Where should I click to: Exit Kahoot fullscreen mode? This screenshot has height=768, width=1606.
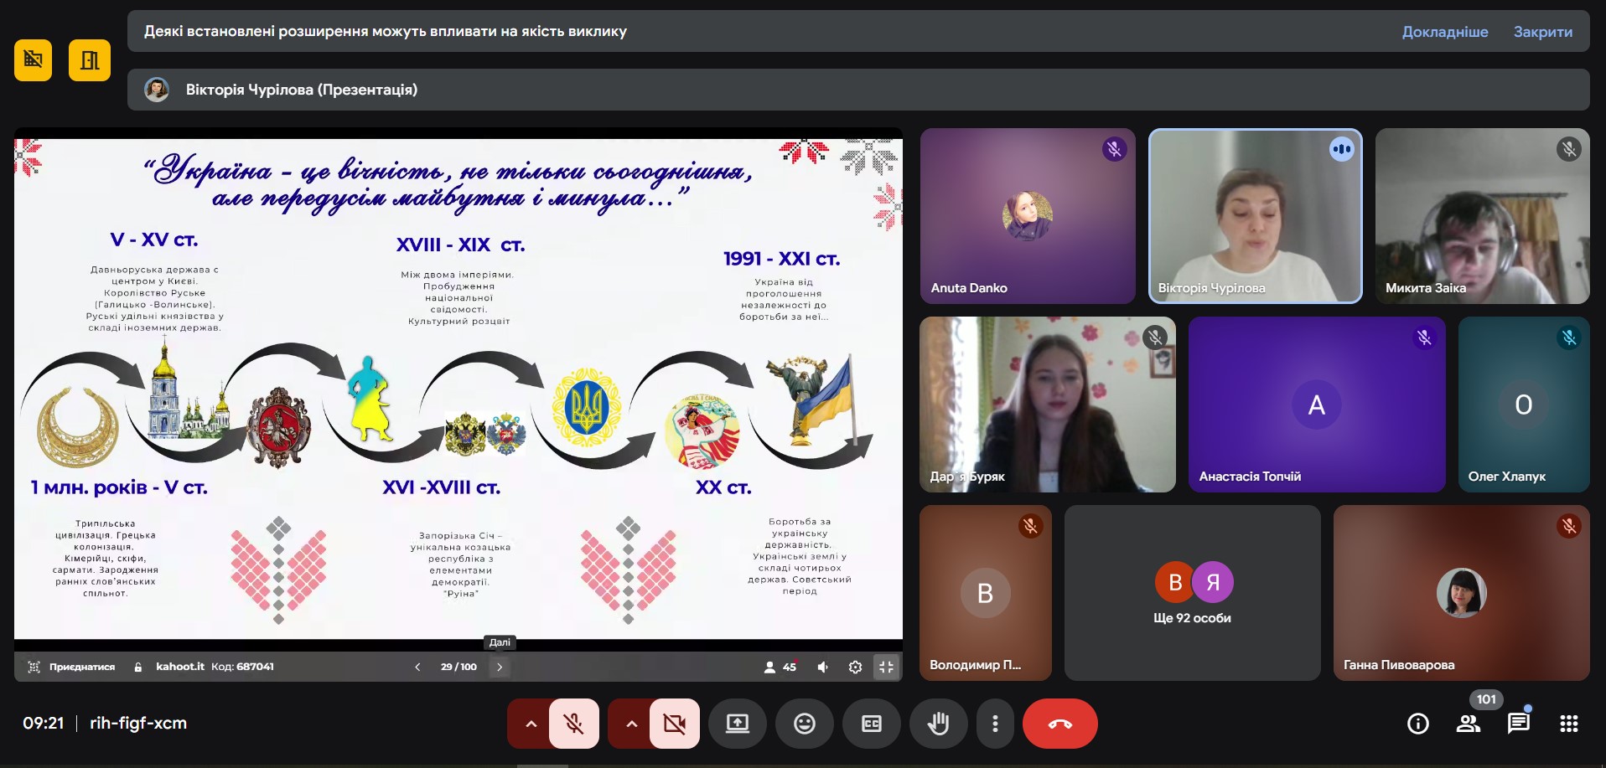886,667
